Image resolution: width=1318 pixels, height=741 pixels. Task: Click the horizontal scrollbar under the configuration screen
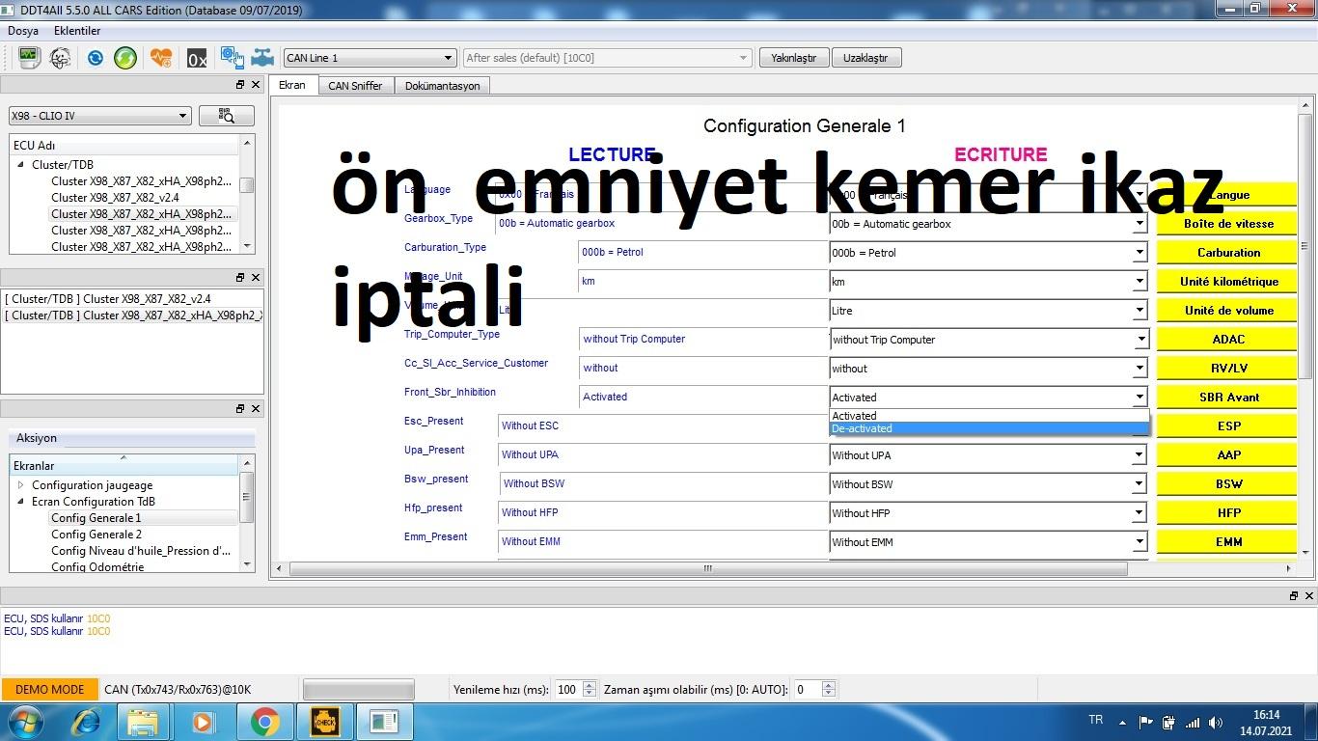coord(707,569)
